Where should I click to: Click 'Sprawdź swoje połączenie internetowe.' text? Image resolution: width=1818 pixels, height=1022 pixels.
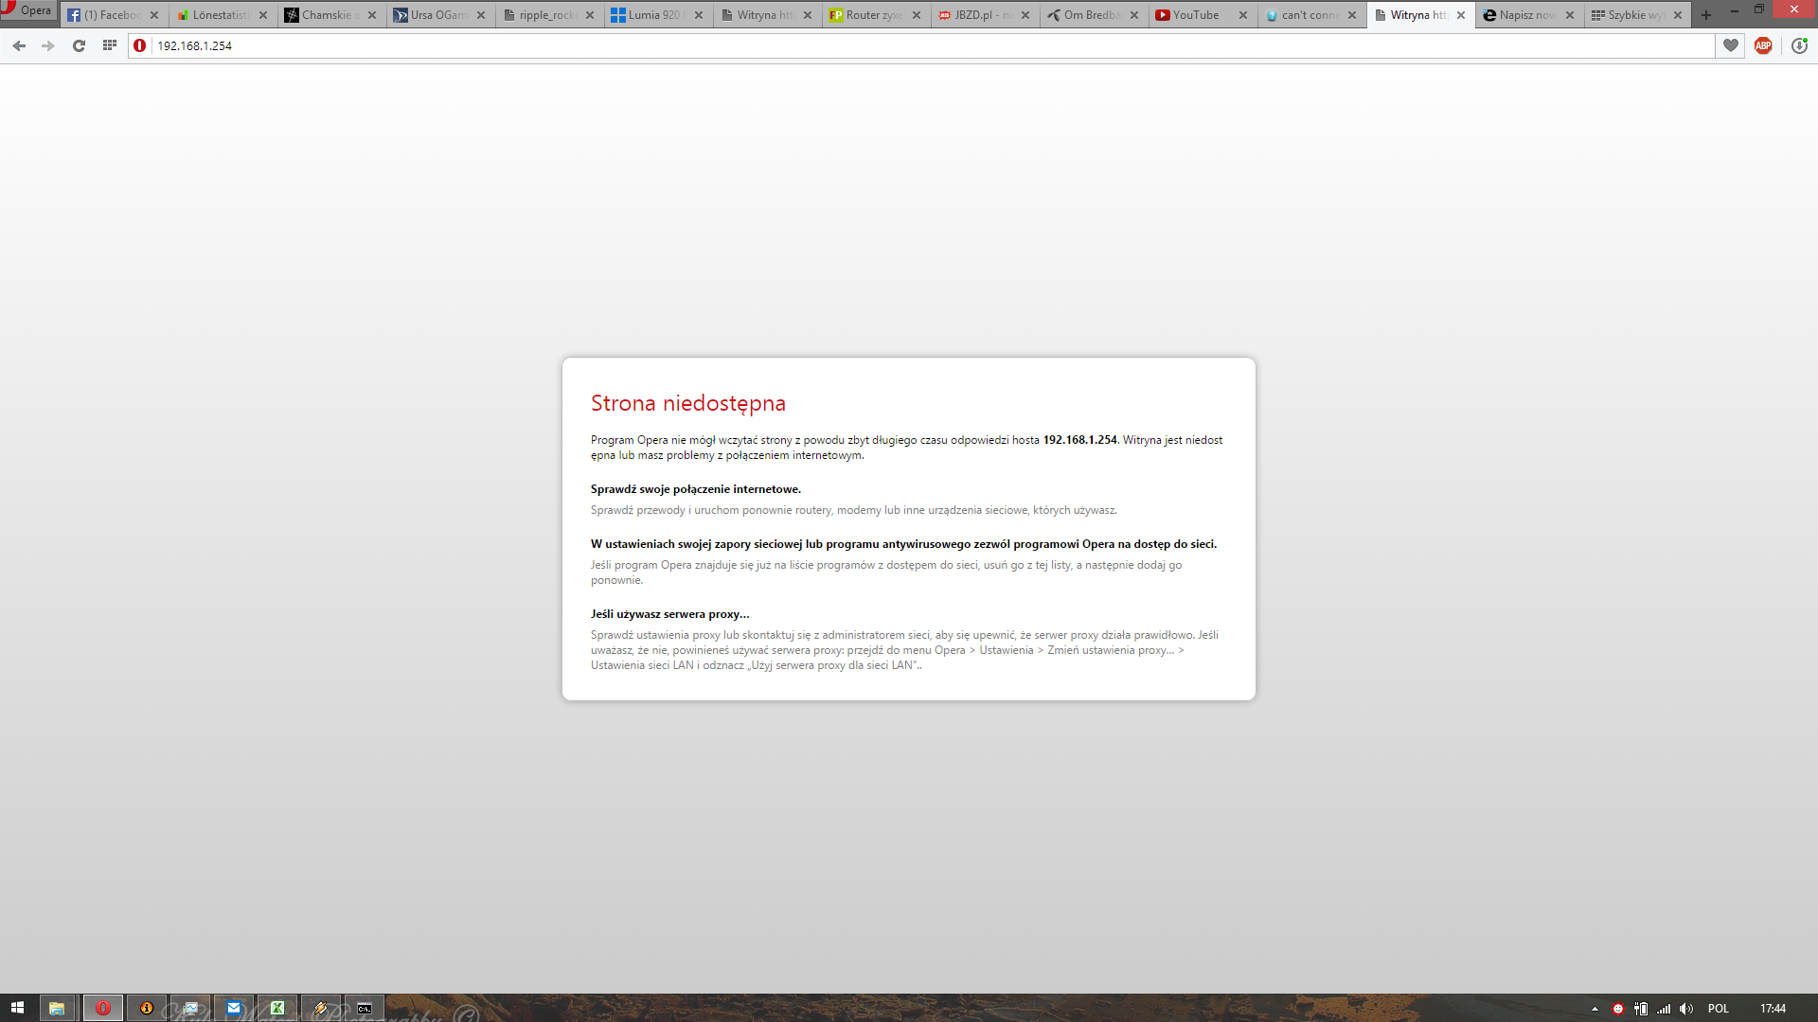(x=696, y=489)
